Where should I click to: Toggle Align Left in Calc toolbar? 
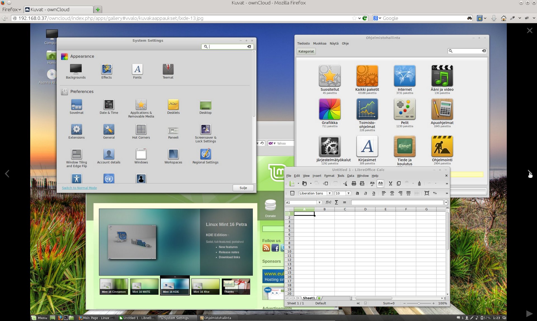[384, 193]
